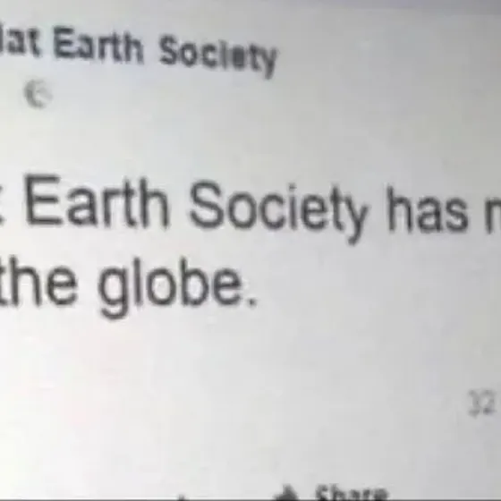Screen dimensions: 501x501
Task: Click partially visible 'lat' in page title
Action: coord(20,41)
